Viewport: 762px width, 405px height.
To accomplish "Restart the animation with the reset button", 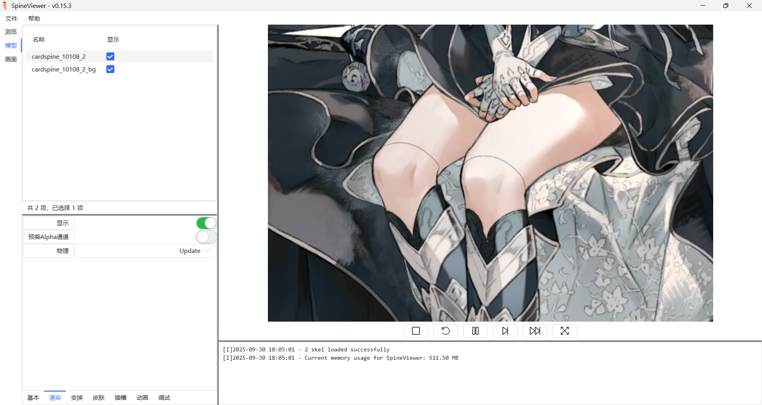I will 446,331.
